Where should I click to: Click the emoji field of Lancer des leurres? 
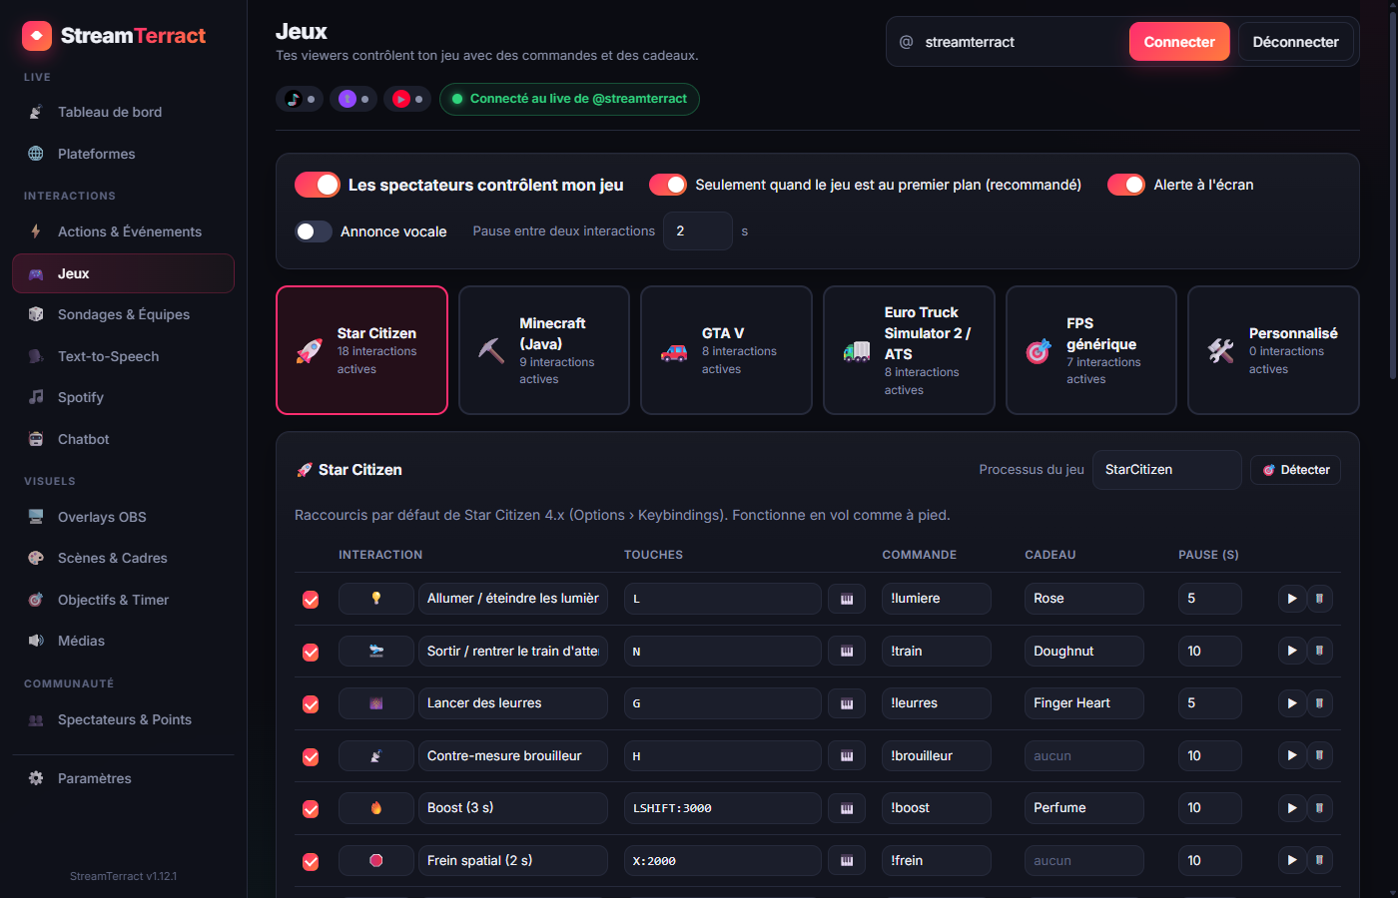(376, 703)
